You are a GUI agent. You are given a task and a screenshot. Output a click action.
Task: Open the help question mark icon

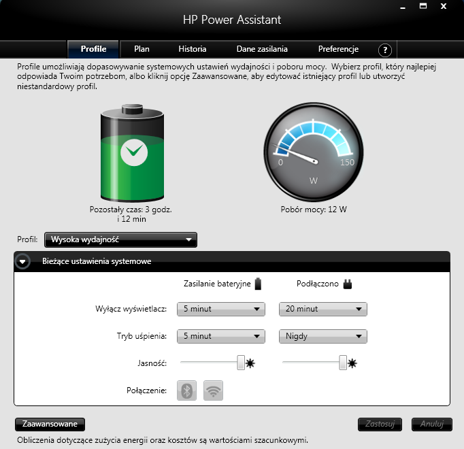[385, 50]
